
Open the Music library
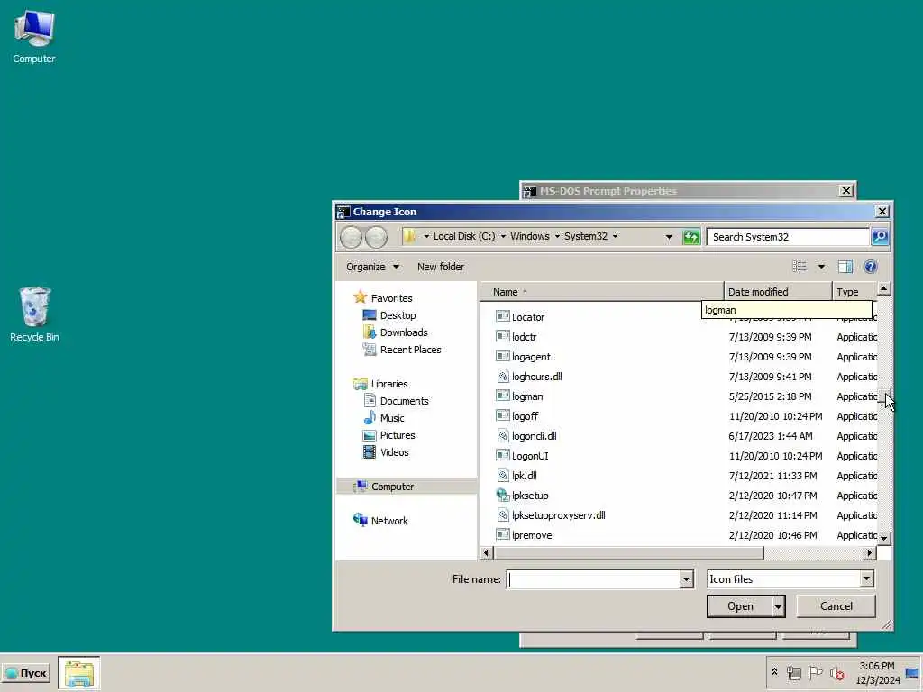pyautogui.click(x=391, y=418)
